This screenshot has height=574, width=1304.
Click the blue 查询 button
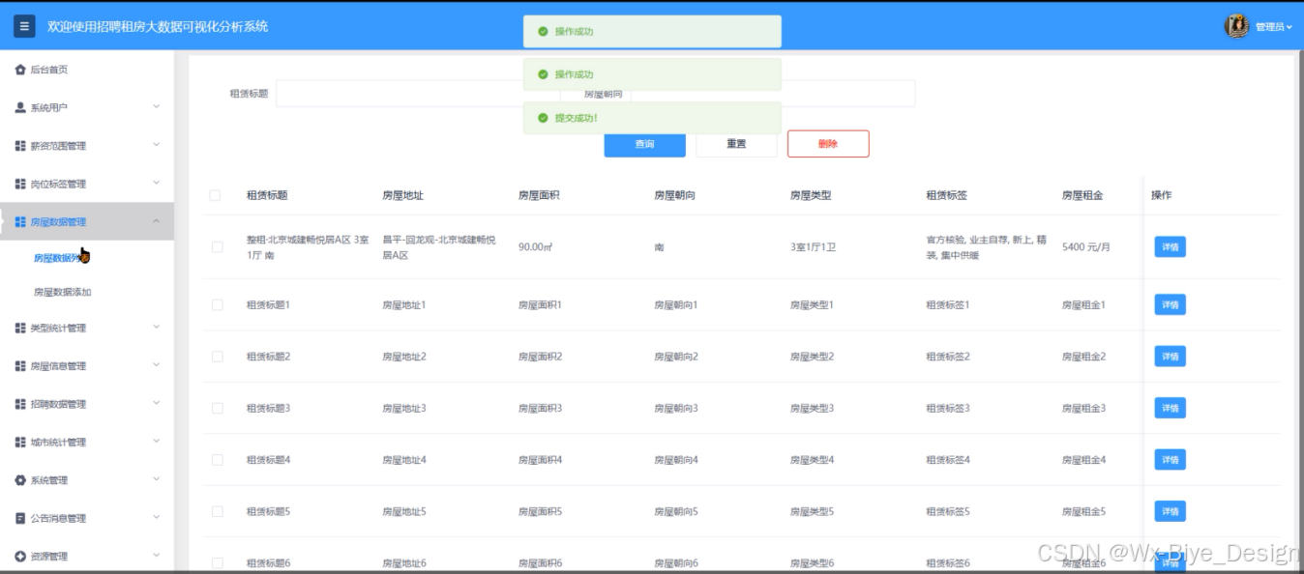[x=644, y=144]
